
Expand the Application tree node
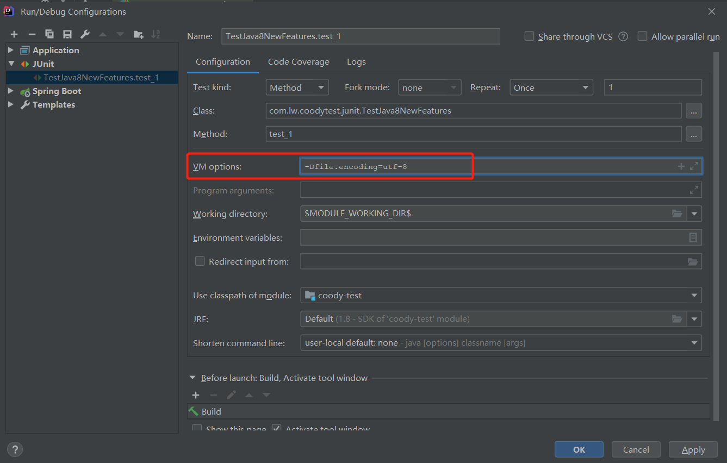[x=11, y=50]
